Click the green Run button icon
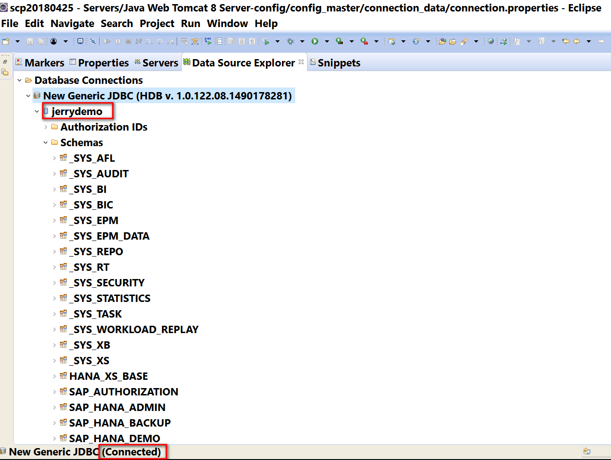 coord(315,41)
